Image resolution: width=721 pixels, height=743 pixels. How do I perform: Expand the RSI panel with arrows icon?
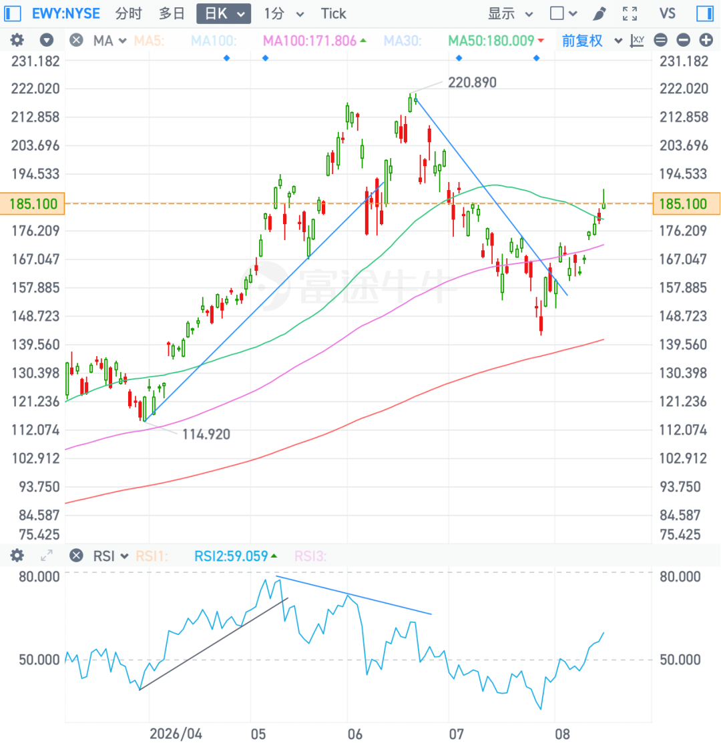(47, 556)
